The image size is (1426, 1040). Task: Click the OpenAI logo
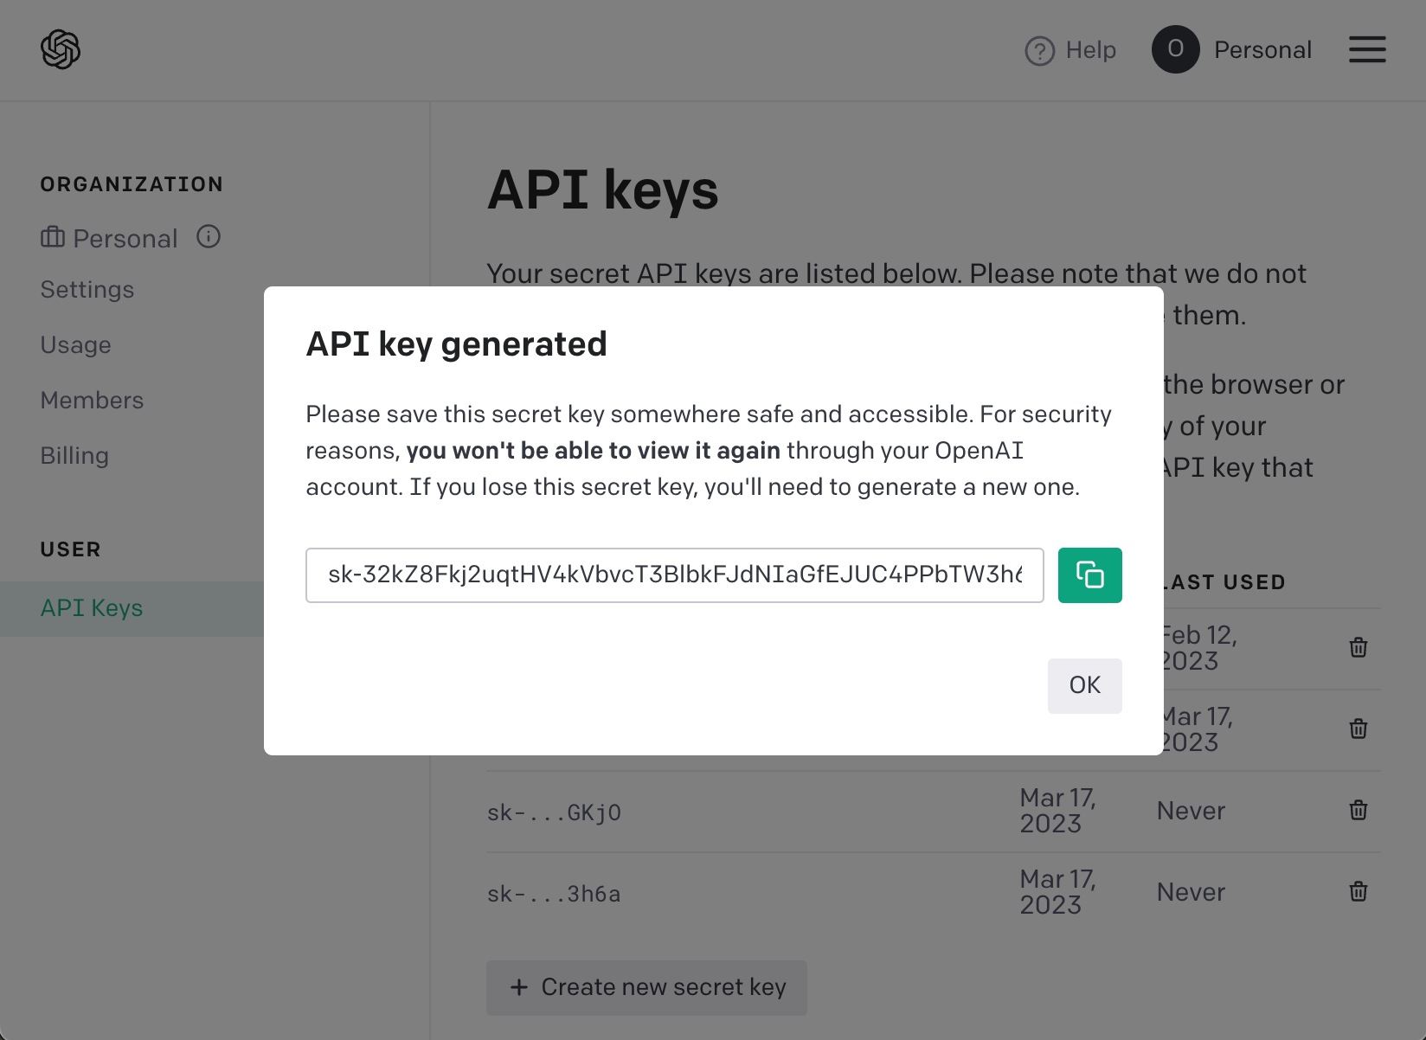[61, 49]
